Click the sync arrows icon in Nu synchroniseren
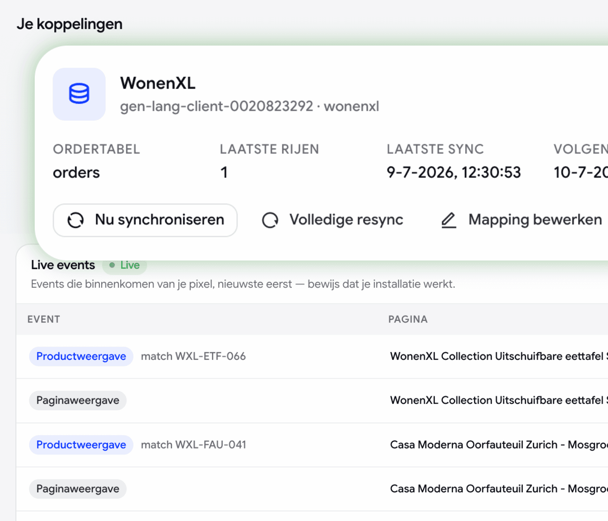 pos(76,220)
